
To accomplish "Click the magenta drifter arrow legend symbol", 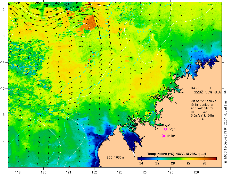I will coord(164,136).
